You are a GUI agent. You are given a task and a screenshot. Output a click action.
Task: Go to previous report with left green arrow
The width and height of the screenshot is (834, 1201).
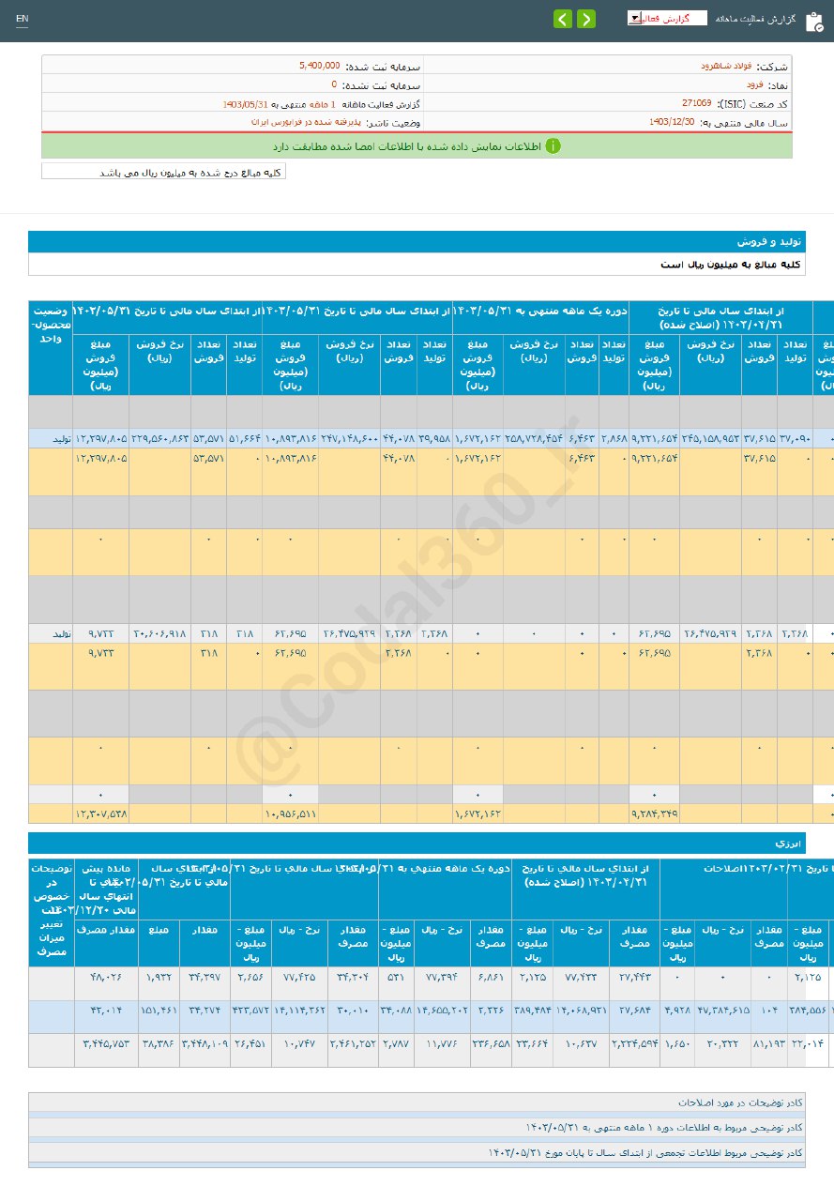563,19
